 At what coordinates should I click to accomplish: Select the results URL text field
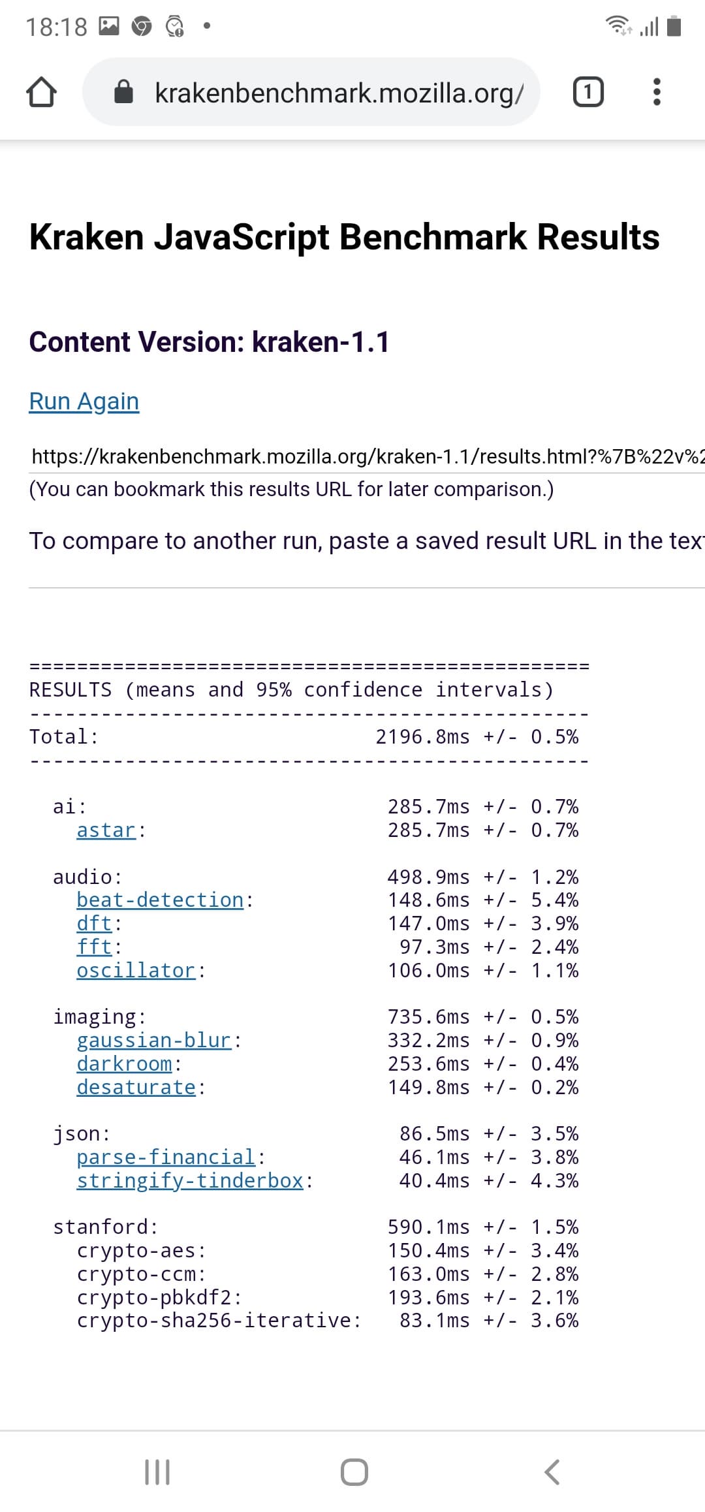(x=367, y=456)
